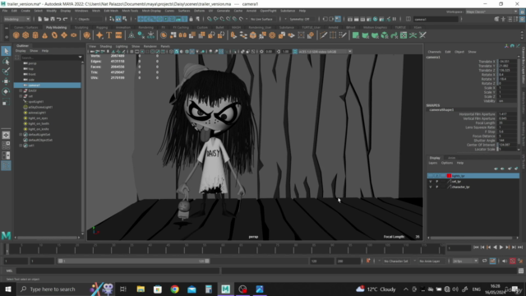526x296 pixels.
Task: Open the Channels menu in Channel Box
Action: 434,52
